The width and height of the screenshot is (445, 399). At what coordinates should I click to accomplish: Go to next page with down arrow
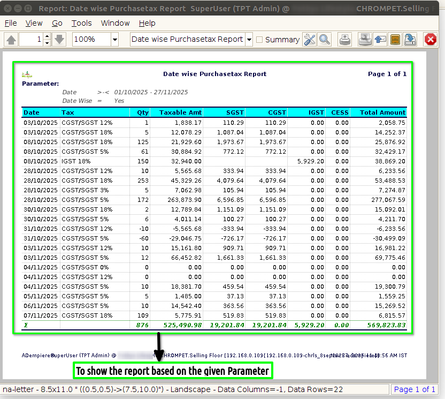point(59,40)
